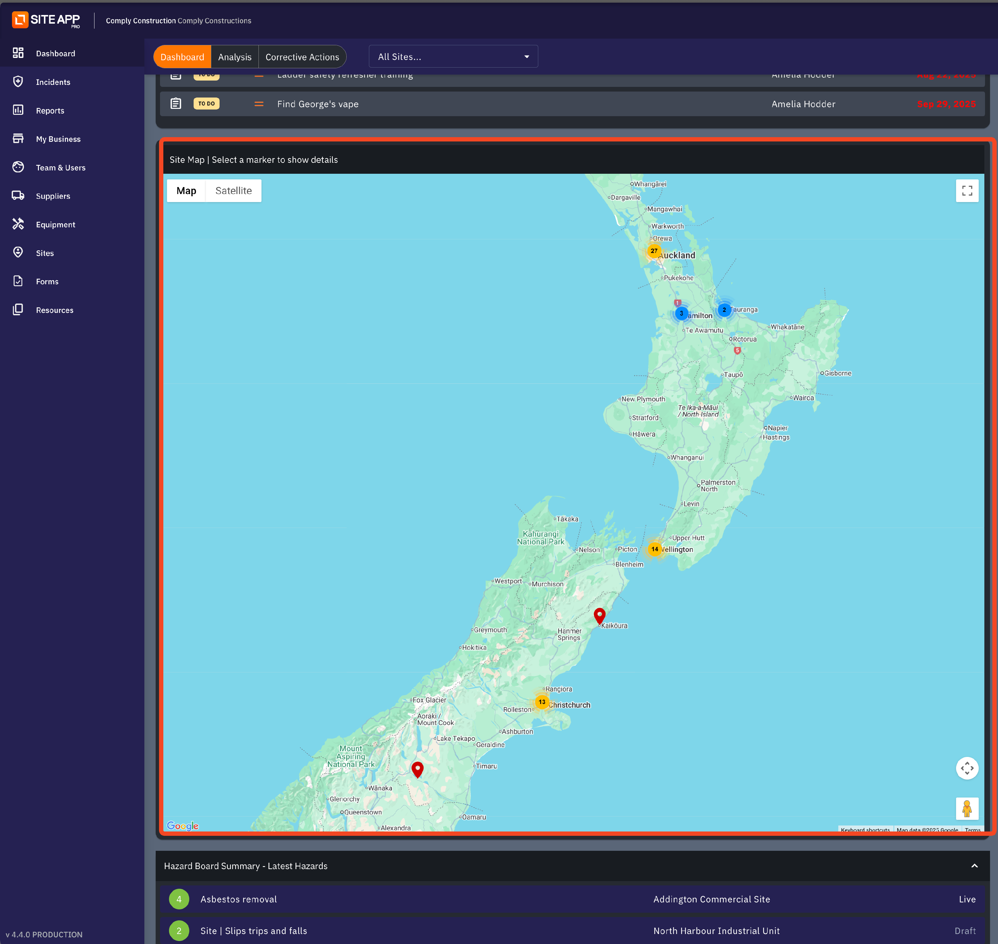The height and width of the screenshot is (944, 998).
Task: Switch map to Satellite view
Action: [233, 191]
